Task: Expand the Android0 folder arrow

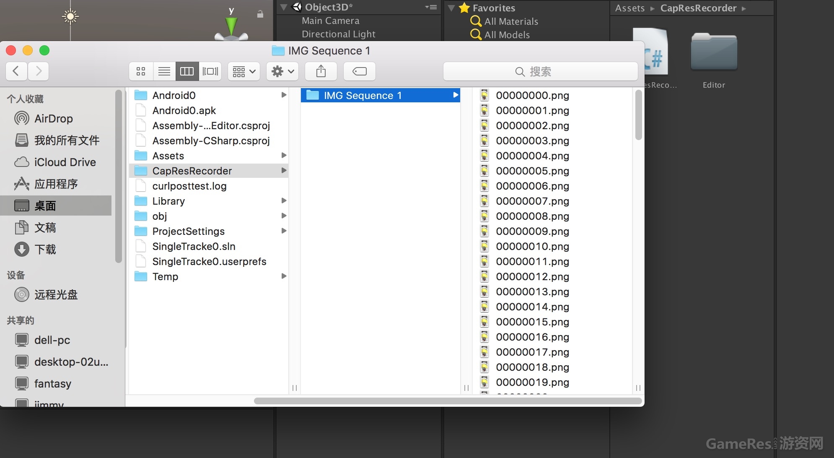Action: pyautogui.click(x=284, y=95)
